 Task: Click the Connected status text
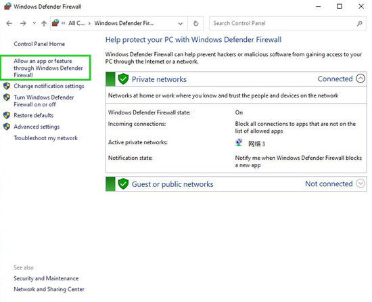(335, 79)
